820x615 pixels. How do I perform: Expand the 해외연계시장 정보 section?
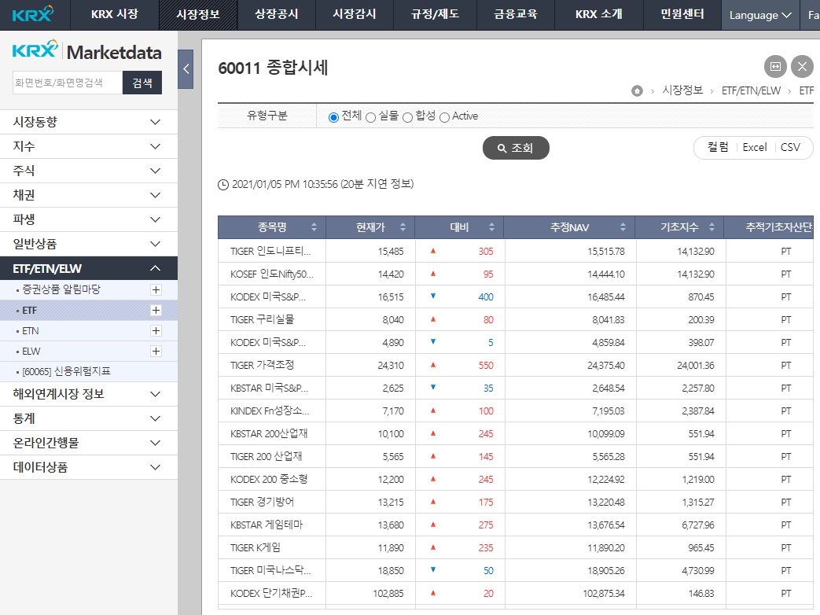(x=89, y=394)
